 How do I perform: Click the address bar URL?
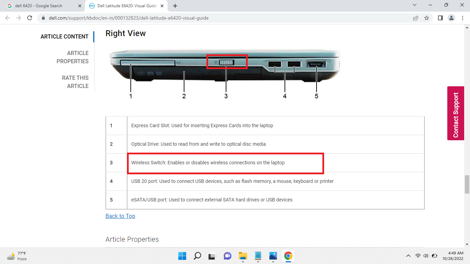[128, 18]
